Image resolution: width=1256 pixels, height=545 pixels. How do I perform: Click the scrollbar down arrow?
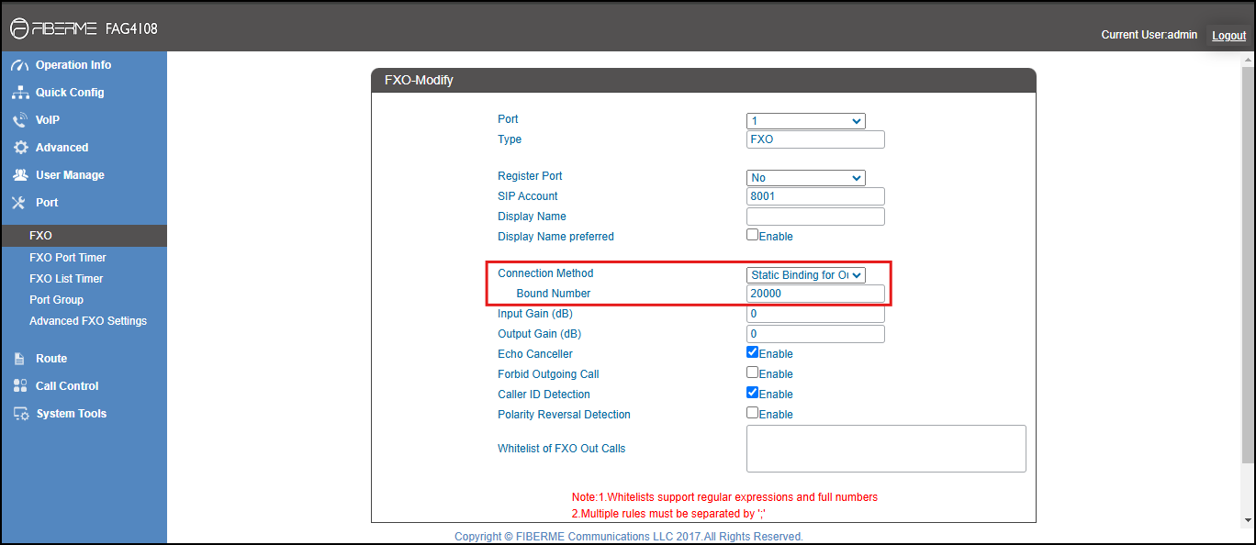(x=1248, y=520)
